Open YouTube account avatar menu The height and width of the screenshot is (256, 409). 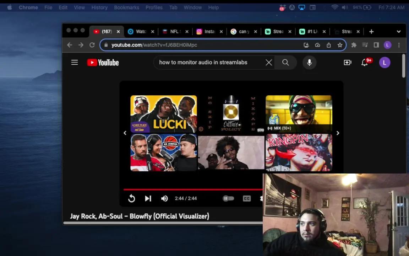(385, 63)
